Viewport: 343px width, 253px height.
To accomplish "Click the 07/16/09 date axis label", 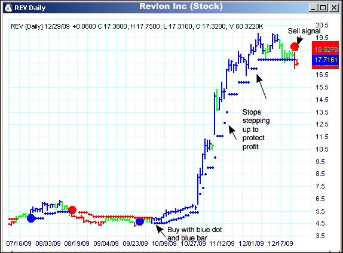I will 19,243.
